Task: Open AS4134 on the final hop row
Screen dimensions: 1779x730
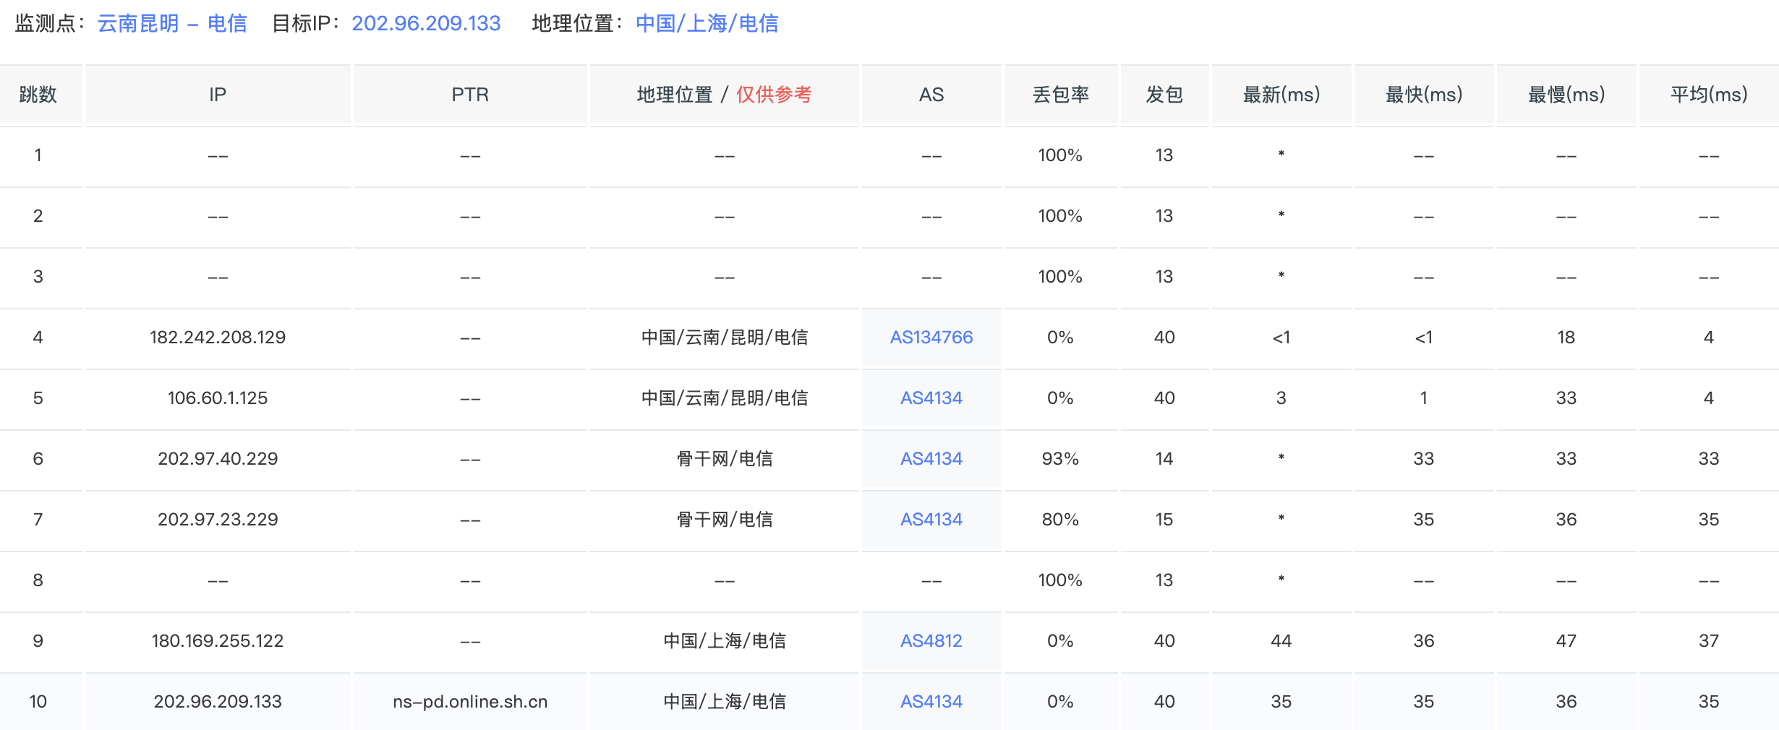Action: click(931, 700)
